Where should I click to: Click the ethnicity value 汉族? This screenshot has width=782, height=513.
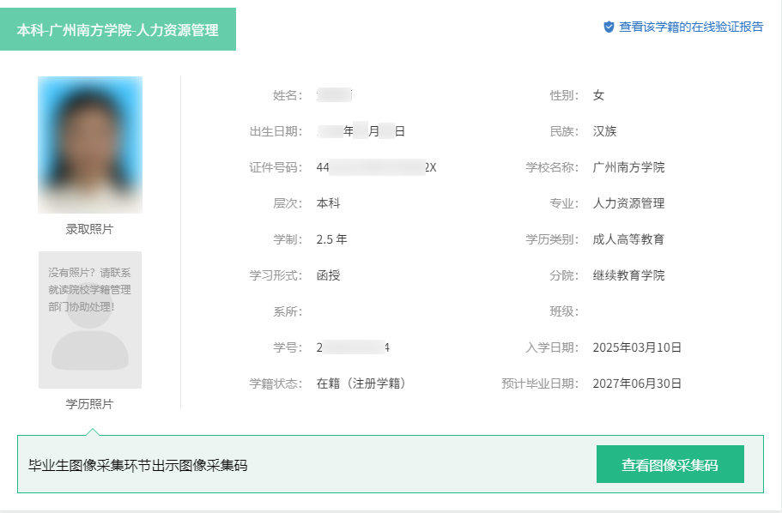[604, 131]
